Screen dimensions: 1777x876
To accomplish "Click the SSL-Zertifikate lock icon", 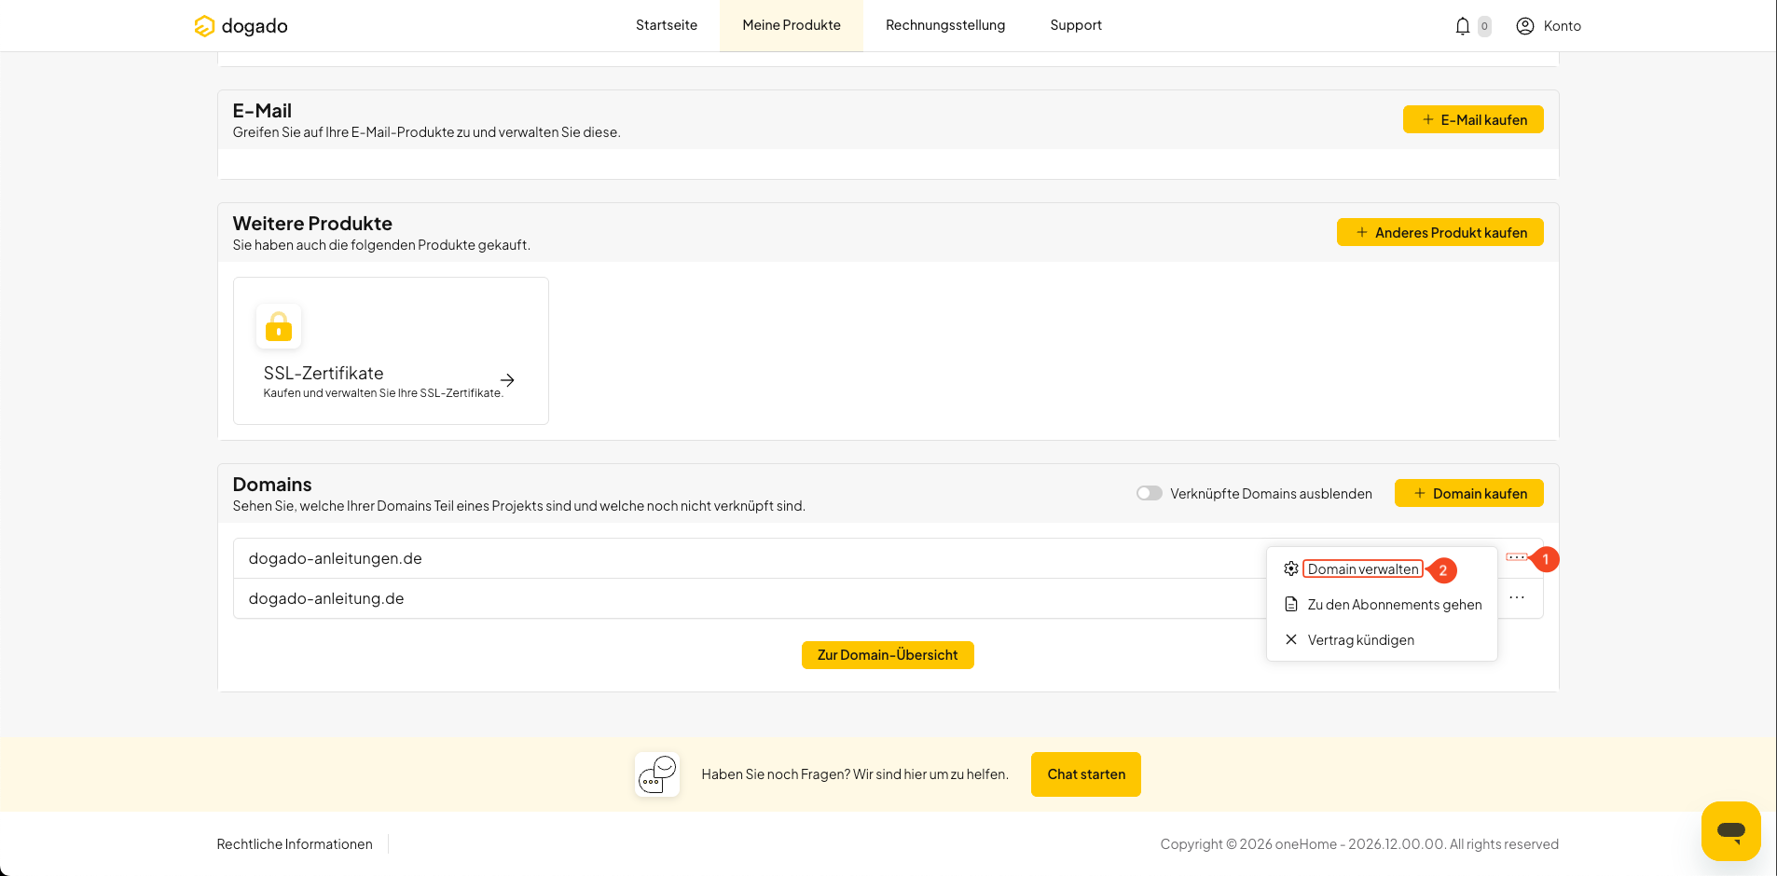I will [279, 326].
